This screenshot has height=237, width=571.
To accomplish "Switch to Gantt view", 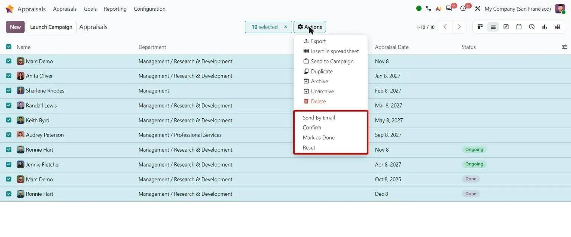I will [x=506, y=27].
